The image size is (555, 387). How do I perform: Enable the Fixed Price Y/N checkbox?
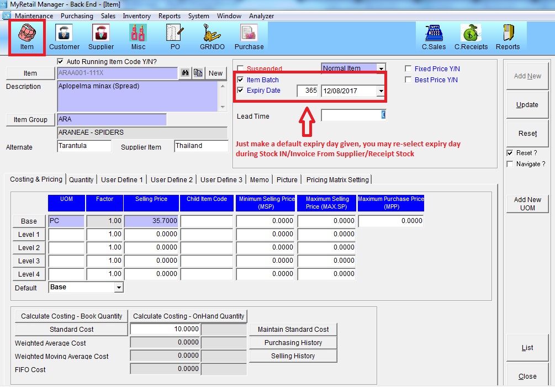point(408,69)
